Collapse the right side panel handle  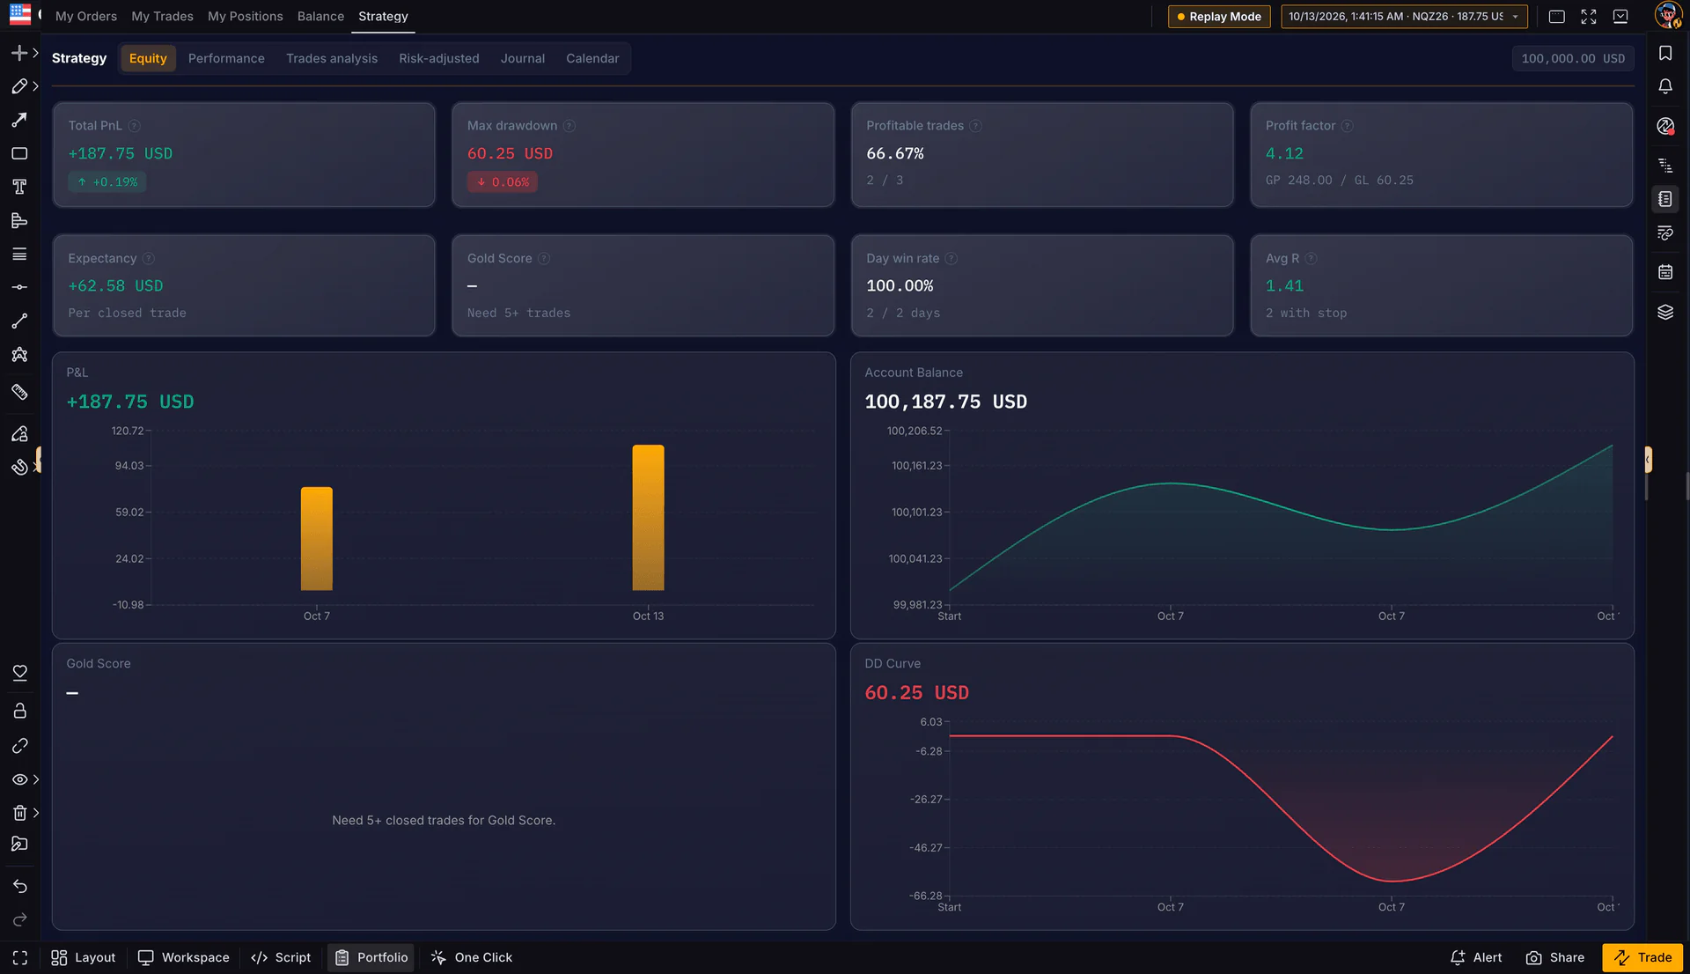click(x=1648, y=460)
